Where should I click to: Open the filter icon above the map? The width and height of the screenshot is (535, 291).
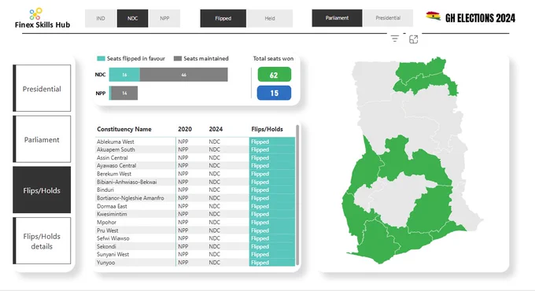pyautogui.click(x=394, y=39)
